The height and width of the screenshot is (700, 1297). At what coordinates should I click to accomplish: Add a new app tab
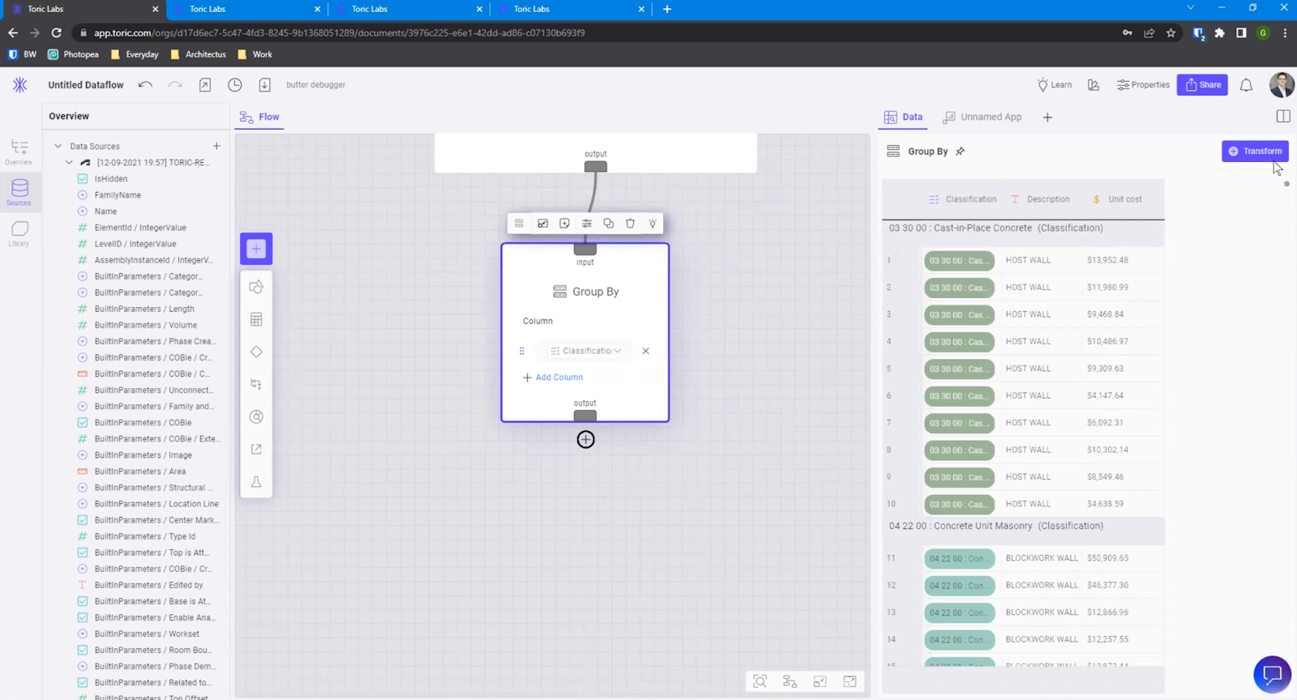pos(1047,117)
